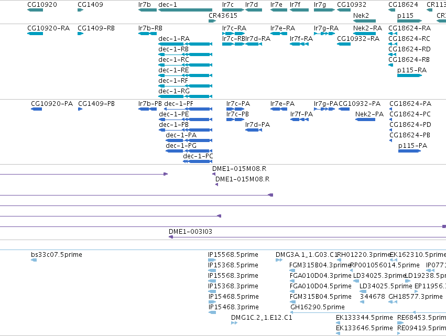446x336 pixels.
Task: Click protein dec-1-PE
Action: point(186,120)
